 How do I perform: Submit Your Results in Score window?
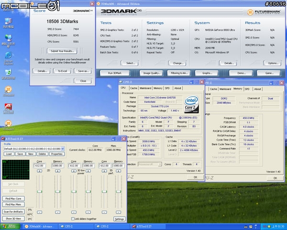click(x=62, y=51)
